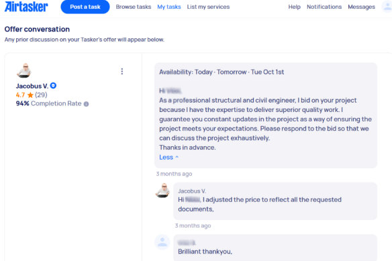Click the orange rating star
392x261 pixels.
click(x=30, y=95)
